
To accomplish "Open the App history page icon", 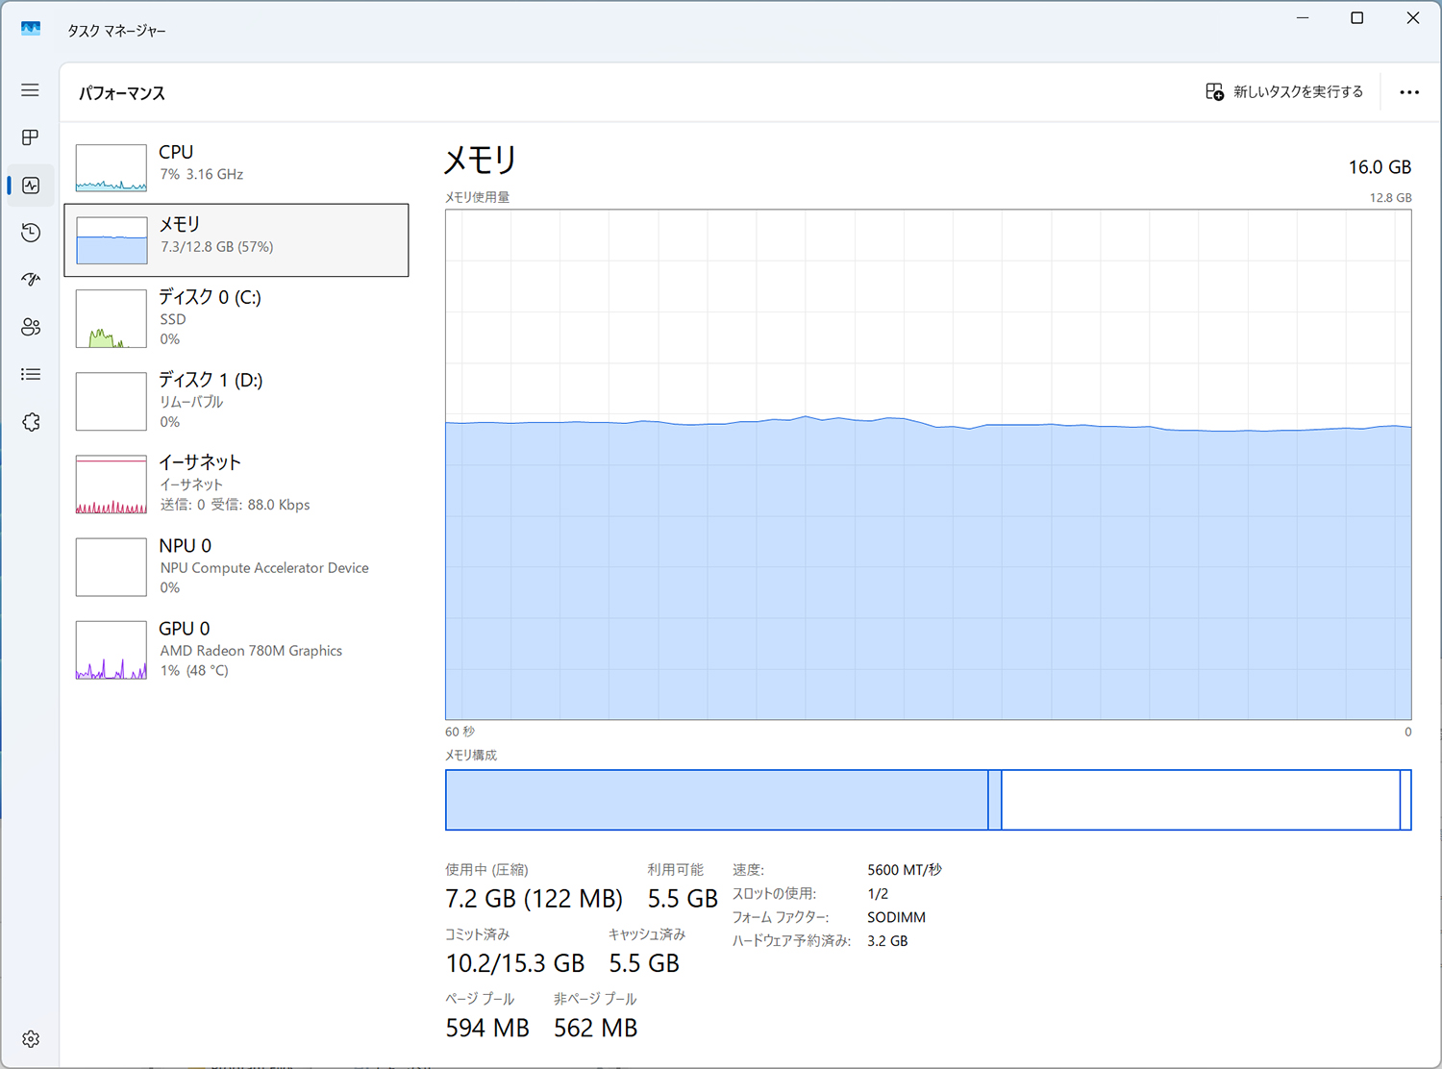I will [31, 233].
